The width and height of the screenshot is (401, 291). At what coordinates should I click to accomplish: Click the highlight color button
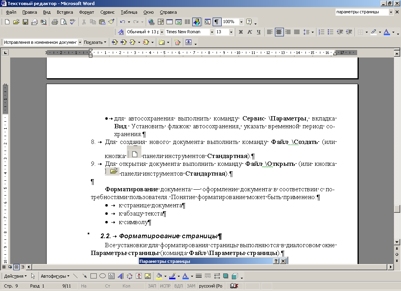(373, 32)
